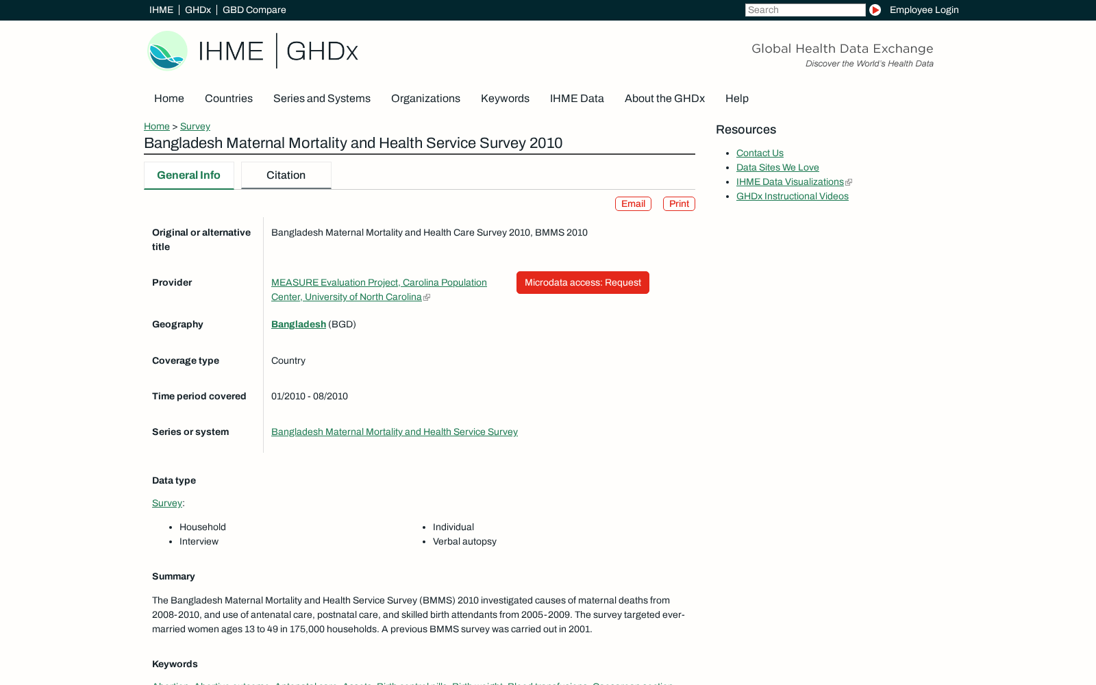Image resolution: width=1096 pixels, height=685 pixels.
Task: Open IHME link in top bar
Action: (161, 10)
